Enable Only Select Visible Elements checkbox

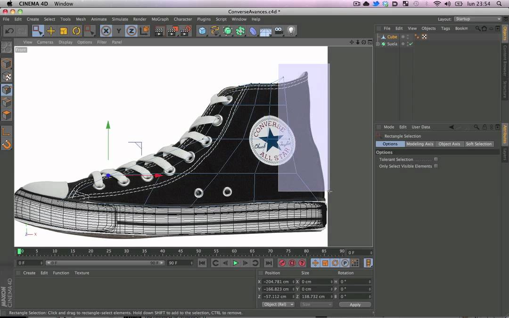pyautogui.click(x=436, y=166)
